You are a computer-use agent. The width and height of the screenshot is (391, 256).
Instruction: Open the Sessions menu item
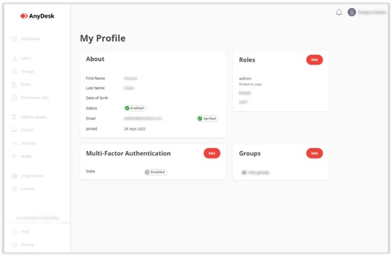point(28,143)
